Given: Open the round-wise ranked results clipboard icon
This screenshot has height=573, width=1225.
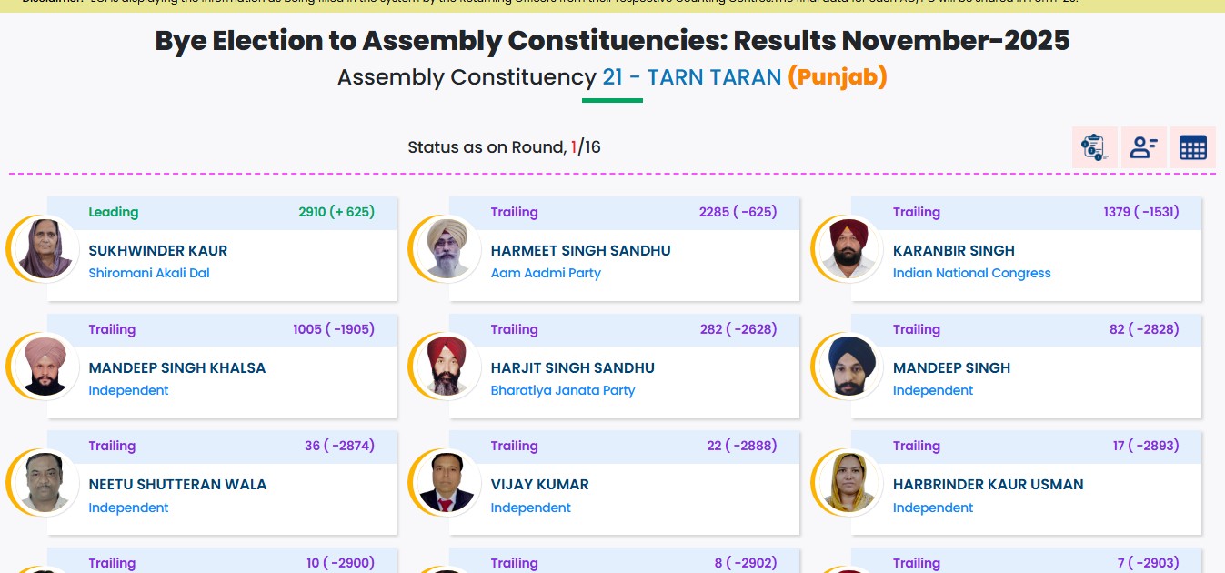Looking at the screenshot, I should click(x=1094, y=147).
